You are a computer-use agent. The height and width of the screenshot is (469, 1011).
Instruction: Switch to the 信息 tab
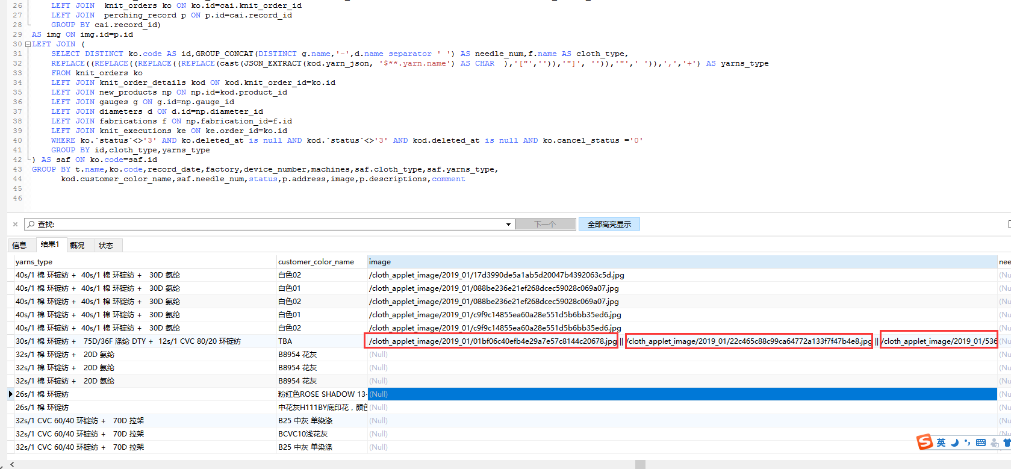(20, 245)
